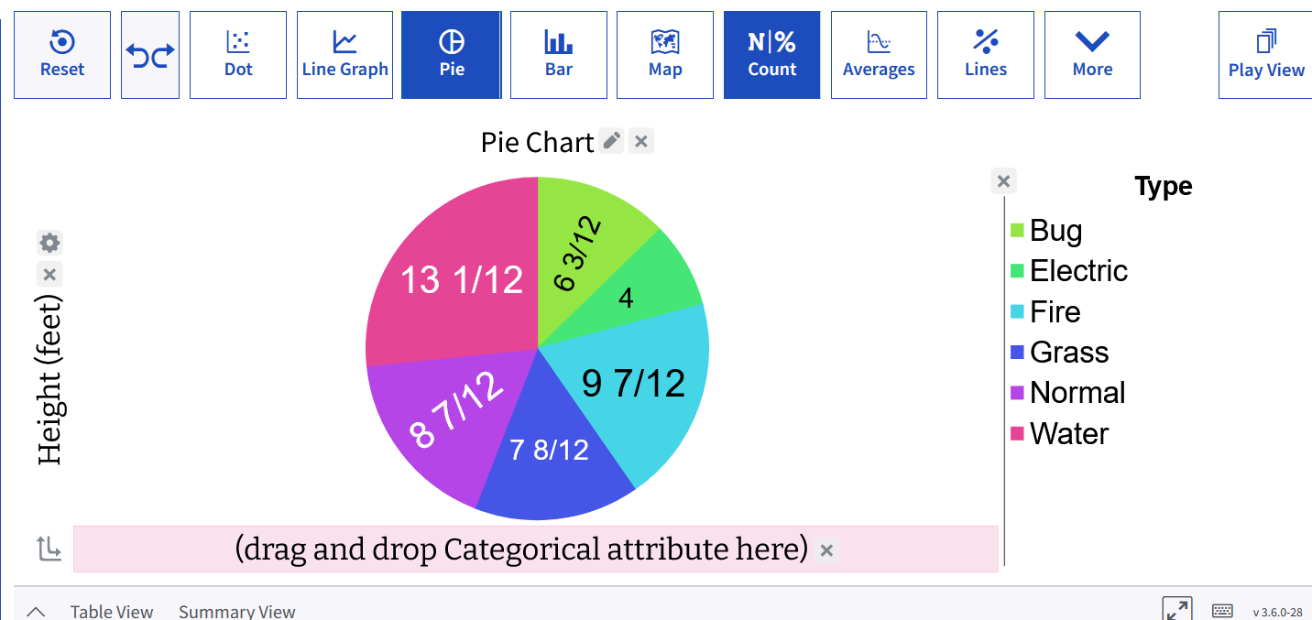This screenshot has width=1312, height=620.
Task: Toggle the Averages option
Action: 879,55
